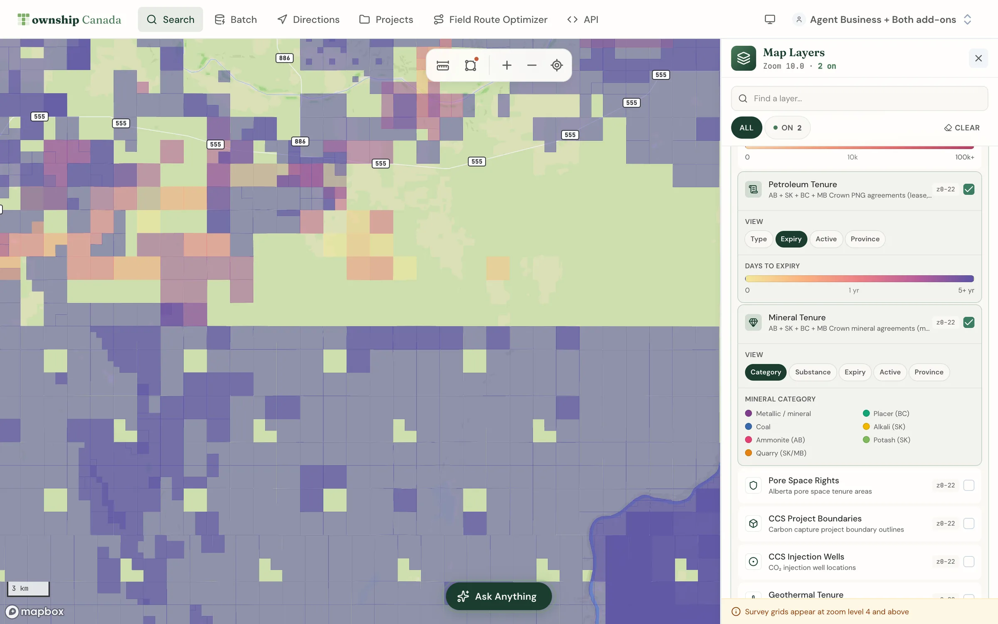Image resolution: width=998 pixels, height=624 pixels.
Task: Switch Mineral Tenure view to Expiry
Action: pyautogui.click(x=855, y=372)
